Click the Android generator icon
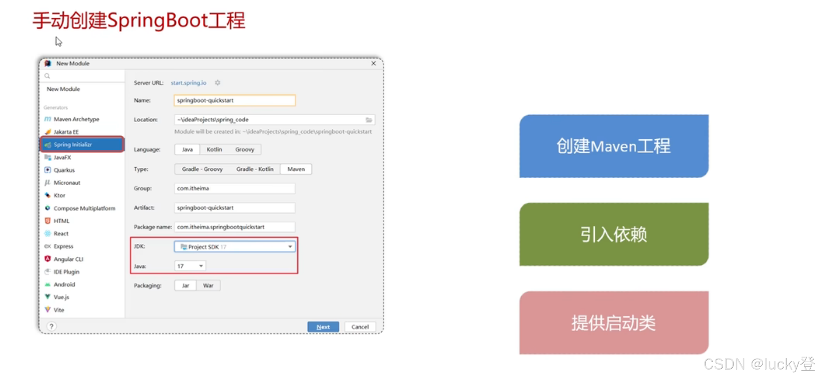This screenshot has height=378, width=817. pos(47,284)
